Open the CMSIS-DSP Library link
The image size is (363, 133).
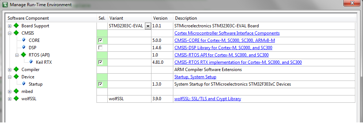(223, 48)
